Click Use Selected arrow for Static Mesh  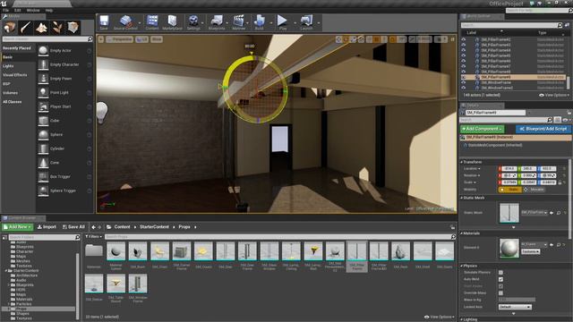[552, 213]
